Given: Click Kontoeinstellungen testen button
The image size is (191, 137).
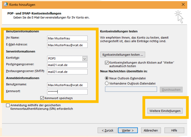Looking at the screenshot, I should click(123, 55).
